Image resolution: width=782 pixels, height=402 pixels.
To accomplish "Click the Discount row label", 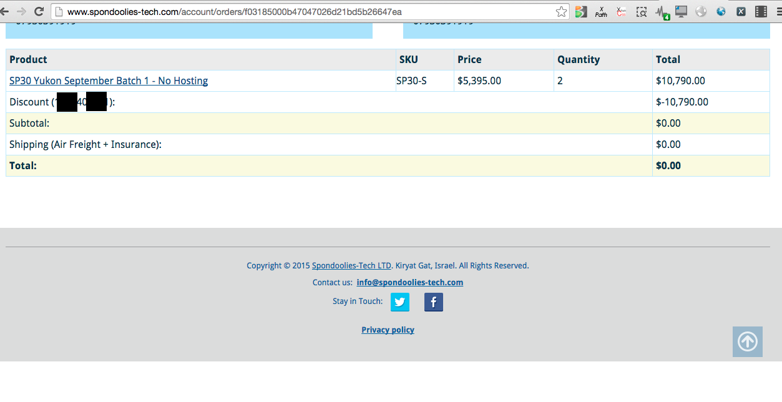I will point(62,102).
